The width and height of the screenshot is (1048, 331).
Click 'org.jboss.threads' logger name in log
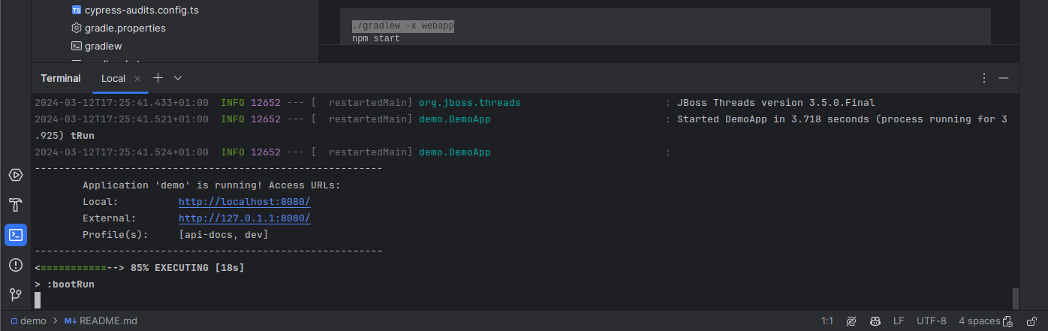click(x=469, y=103)
